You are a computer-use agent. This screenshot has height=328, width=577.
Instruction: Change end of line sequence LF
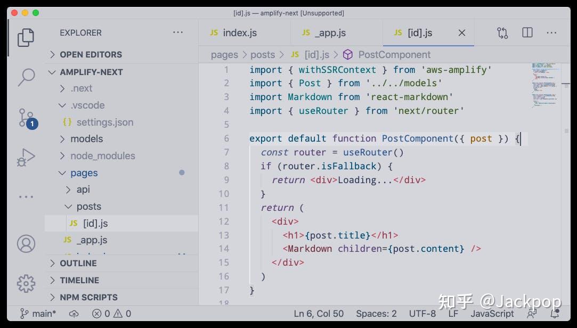[x=453, y=314]
